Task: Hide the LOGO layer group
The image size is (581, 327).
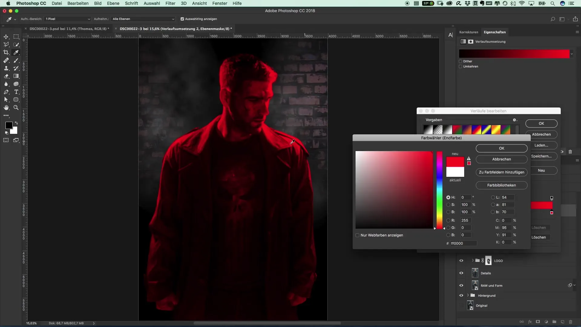Action: point(461,260)
